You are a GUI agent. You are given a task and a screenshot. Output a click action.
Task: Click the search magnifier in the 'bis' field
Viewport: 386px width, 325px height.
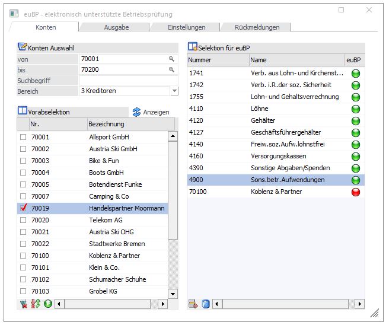pos(171,69)
